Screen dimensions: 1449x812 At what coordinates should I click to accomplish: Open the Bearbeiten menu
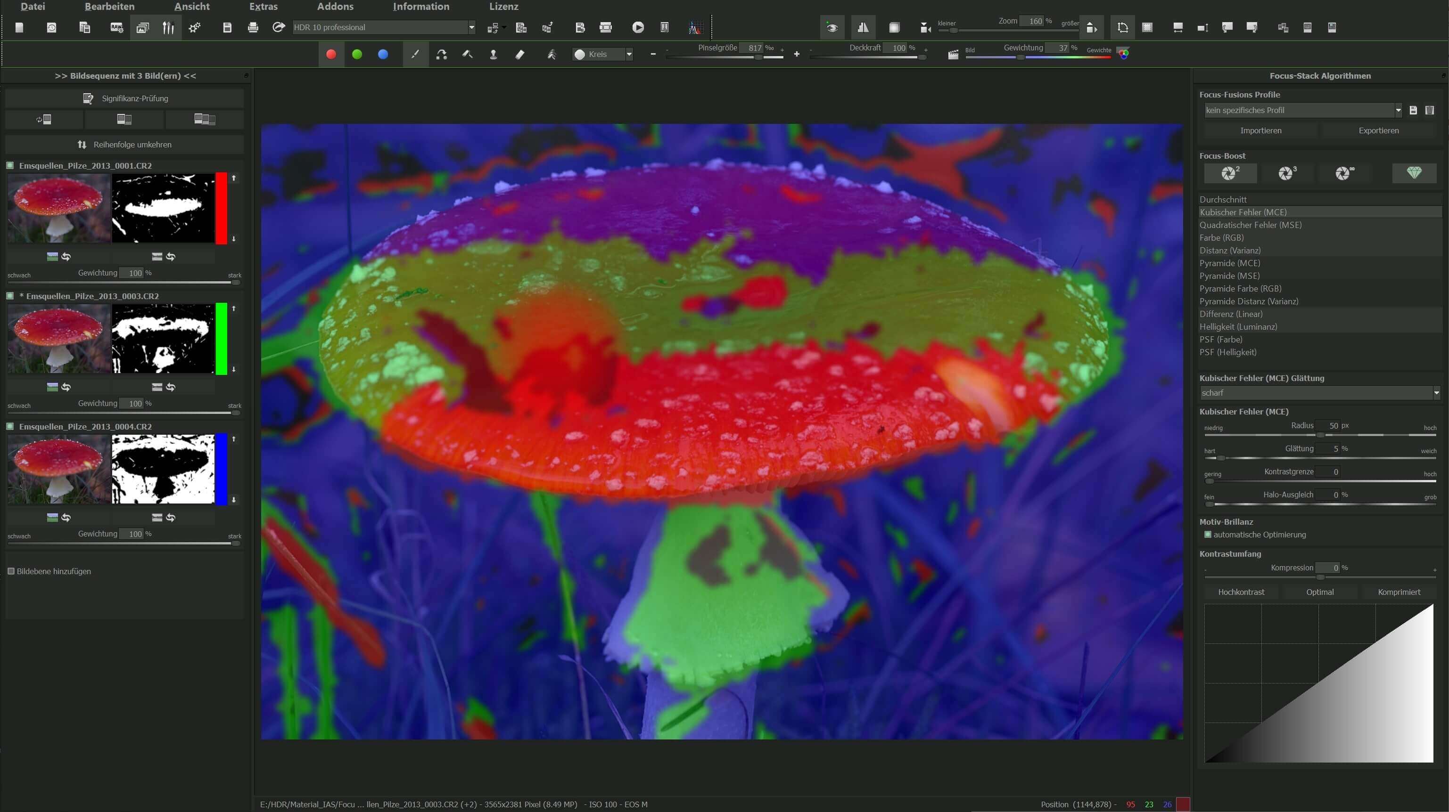point(110,6)
